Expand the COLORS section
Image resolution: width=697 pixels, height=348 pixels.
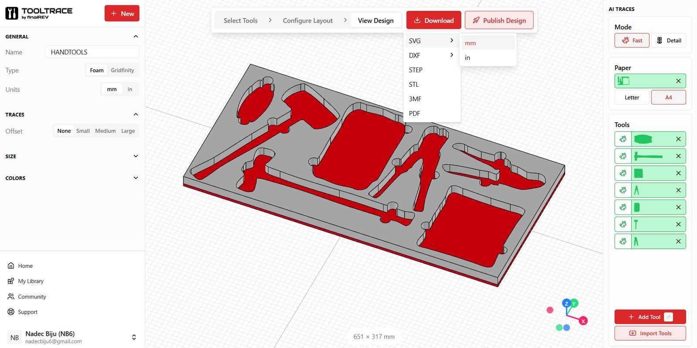pos(135,178)
